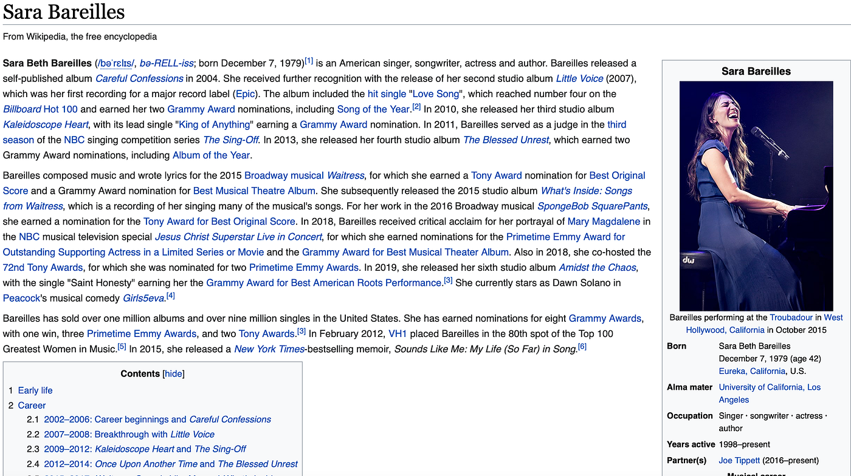Follow the SpongeBob SquarePants musical link
The image size is (851, 476).
point(593,206)
